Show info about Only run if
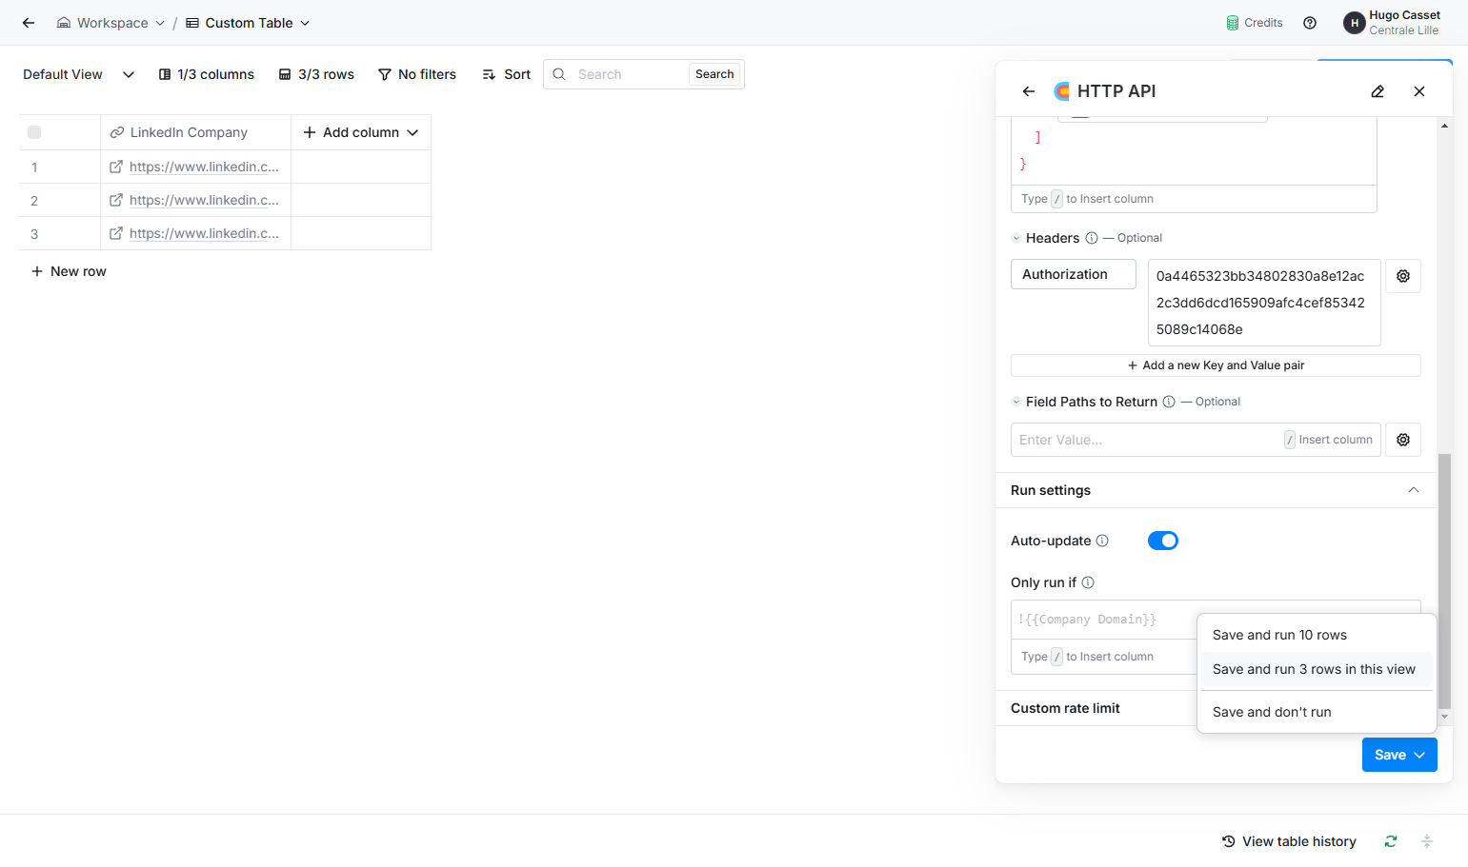This screenshot has width=1468, height=867. [x=1088, y=582]
